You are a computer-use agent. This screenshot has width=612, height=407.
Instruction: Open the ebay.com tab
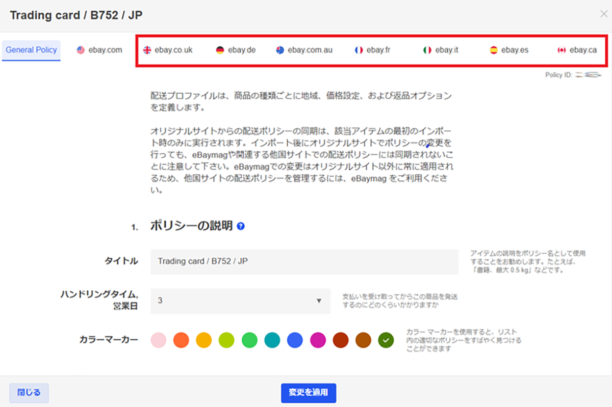99,50
